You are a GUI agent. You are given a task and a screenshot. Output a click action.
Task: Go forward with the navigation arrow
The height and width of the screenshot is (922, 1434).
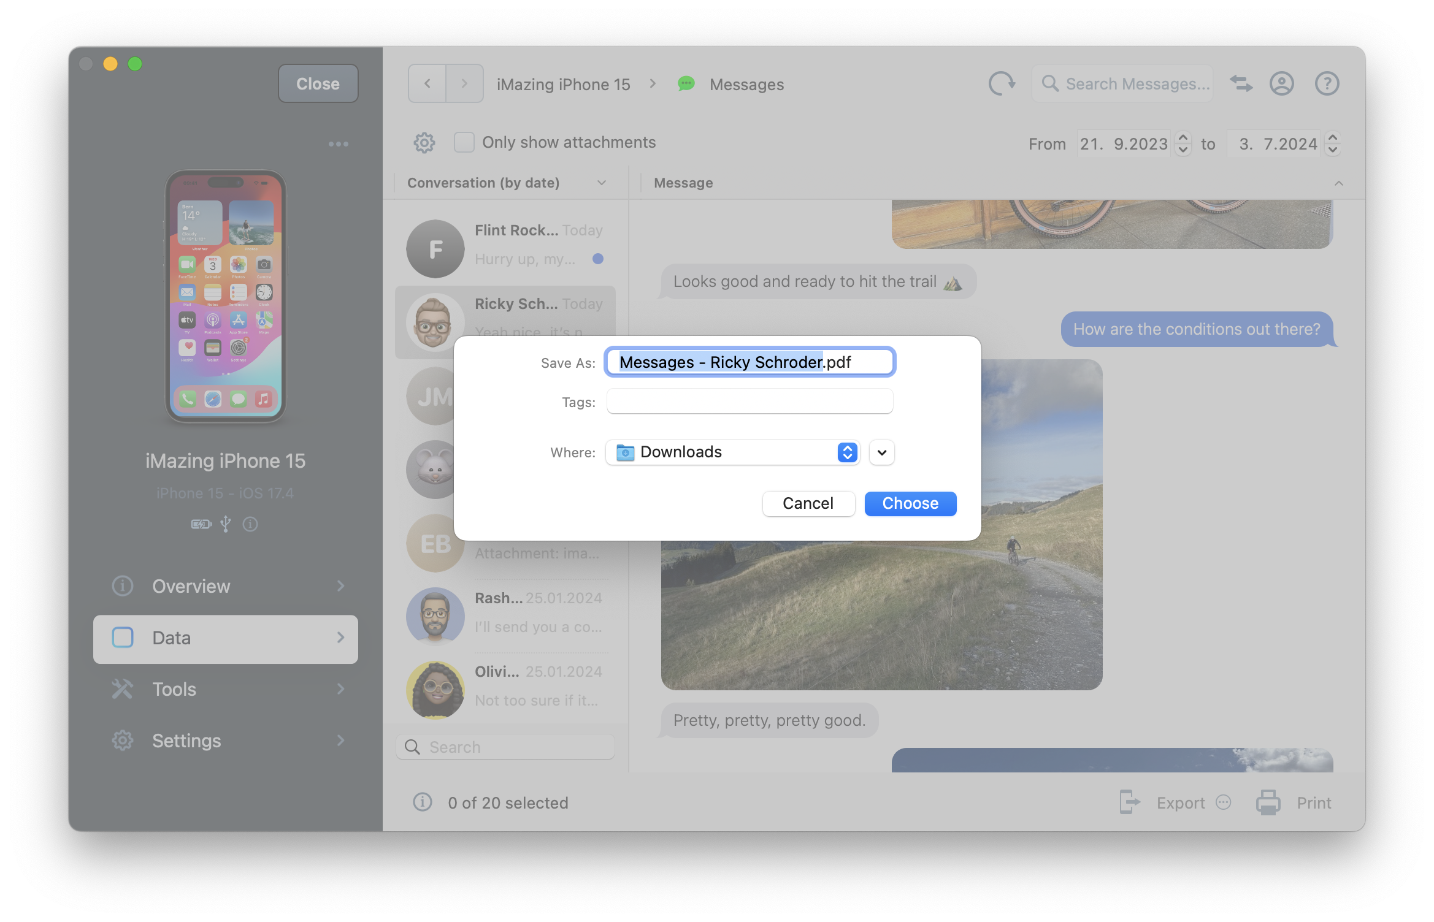464,83
